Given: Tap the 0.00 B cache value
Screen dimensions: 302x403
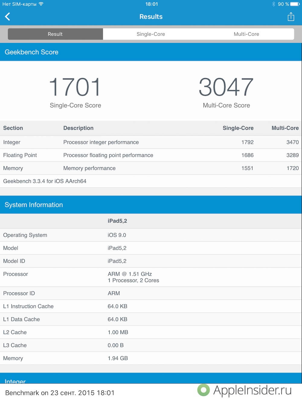Looking at the screenshot, I should pos(116,345).
